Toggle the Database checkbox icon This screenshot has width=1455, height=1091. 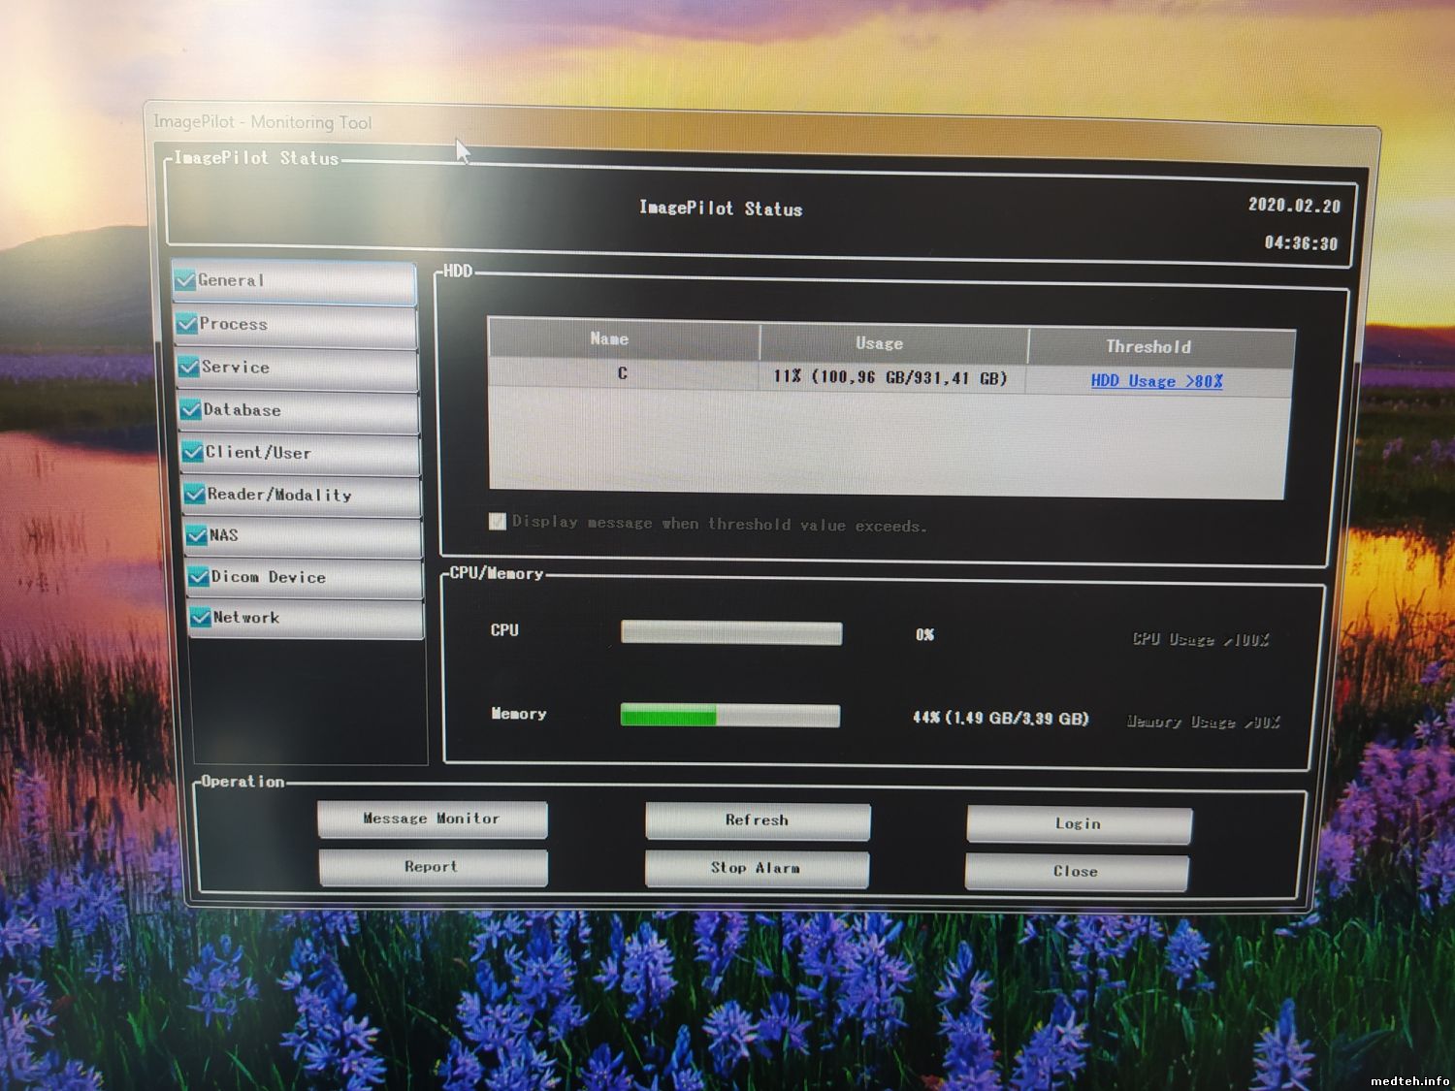[191, 410]
